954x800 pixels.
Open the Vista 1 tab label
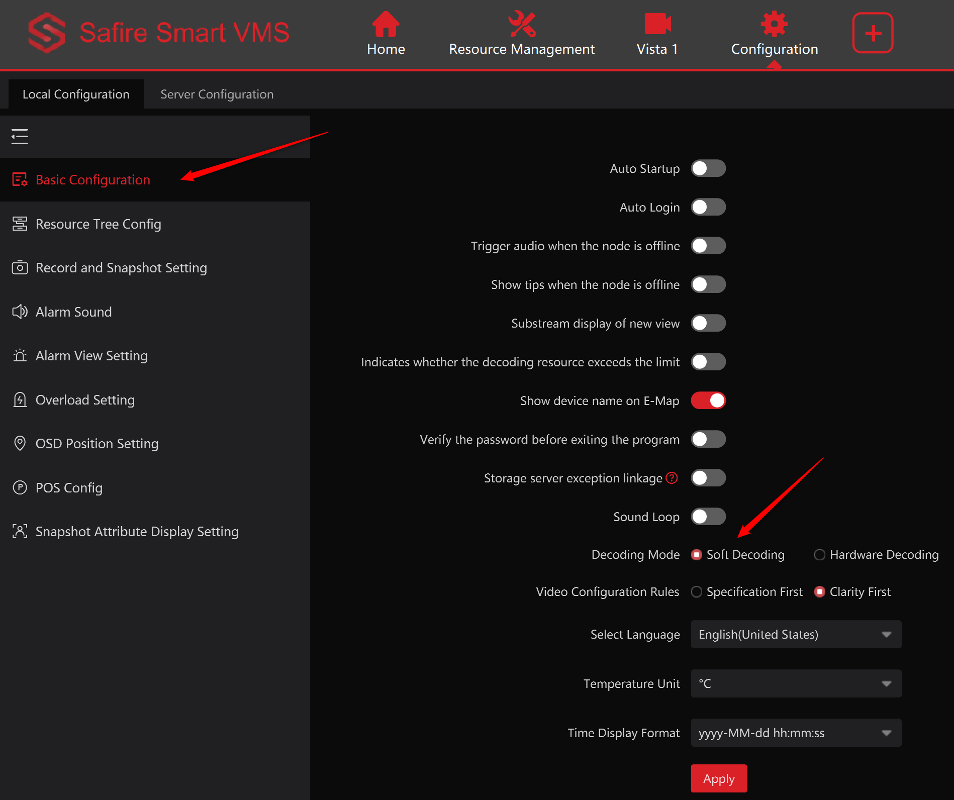(x=657, y=49)
